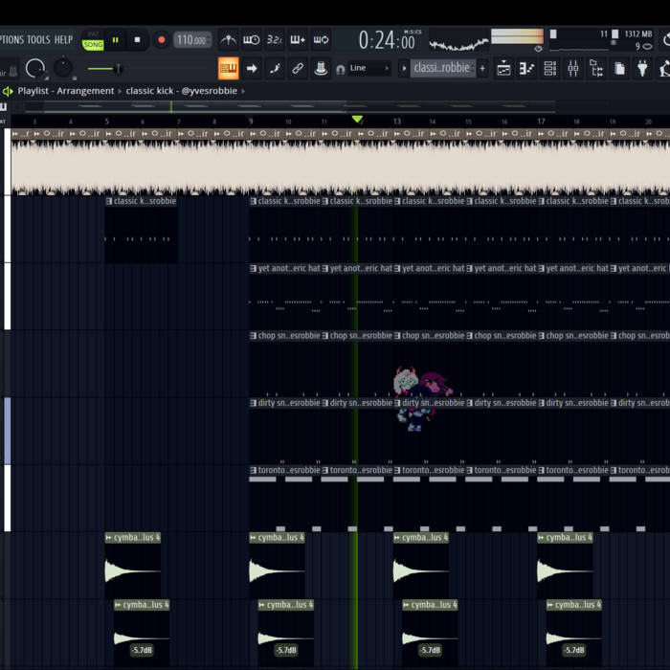Screen dimensions: 670x670
Task: Click the link chain icon in toolbar
Action: pos(298,69)
